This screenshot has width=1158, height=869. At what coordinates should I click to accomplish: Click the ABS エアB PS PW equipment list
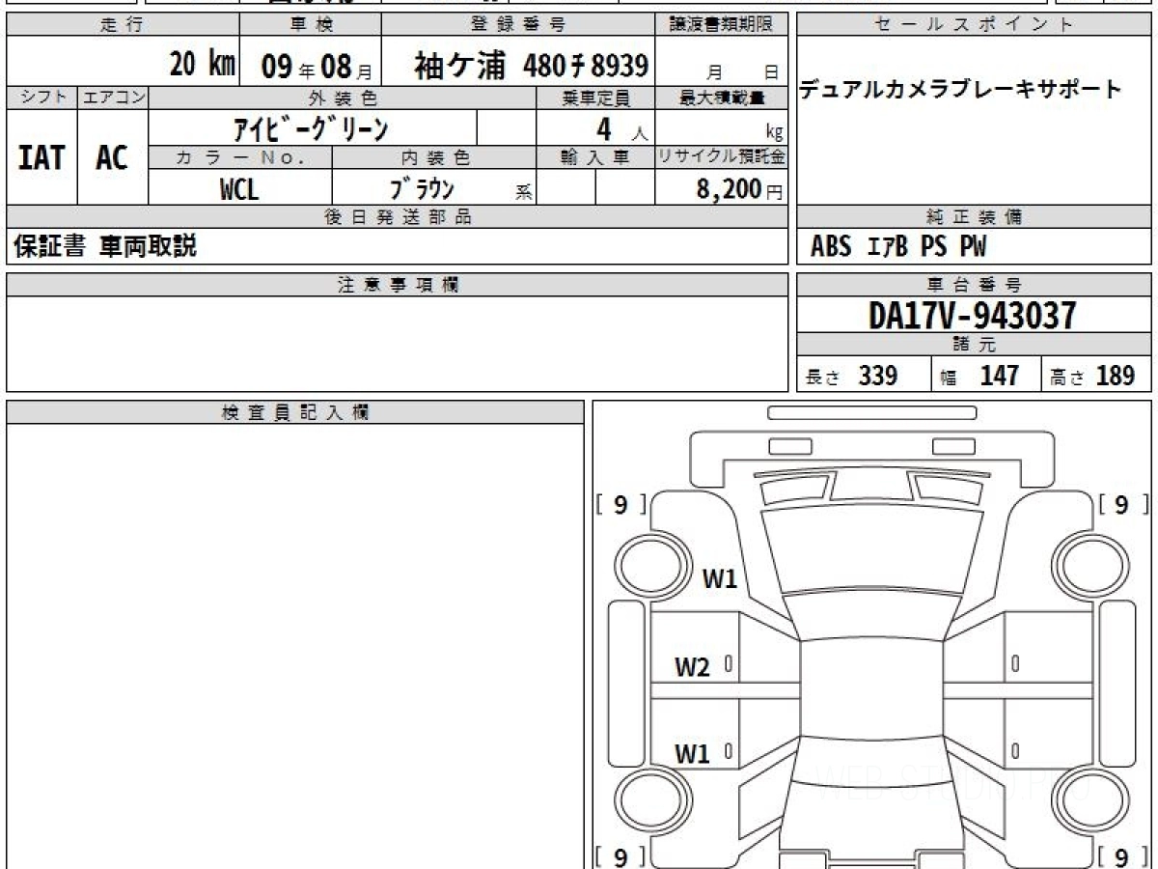(x=897, y=247)
